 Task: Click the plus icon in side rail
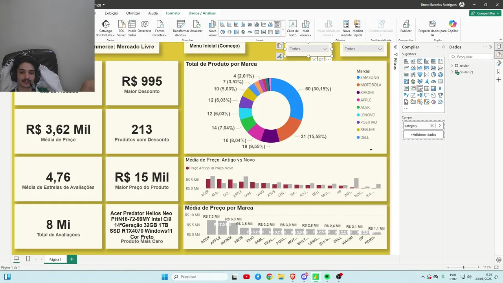[x=499, y=80]
